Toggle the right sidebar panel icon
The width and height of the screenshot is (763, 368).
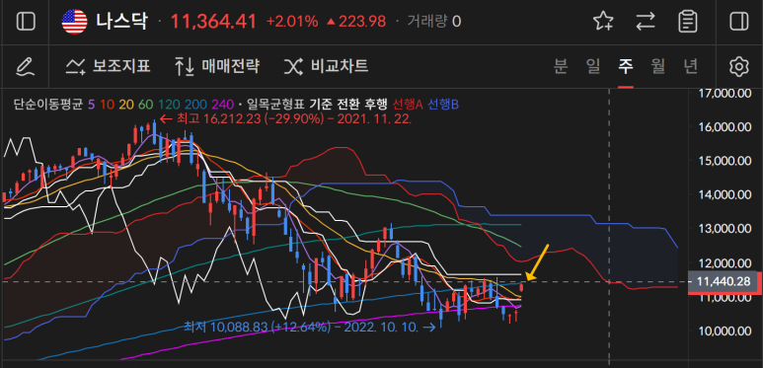738,22
